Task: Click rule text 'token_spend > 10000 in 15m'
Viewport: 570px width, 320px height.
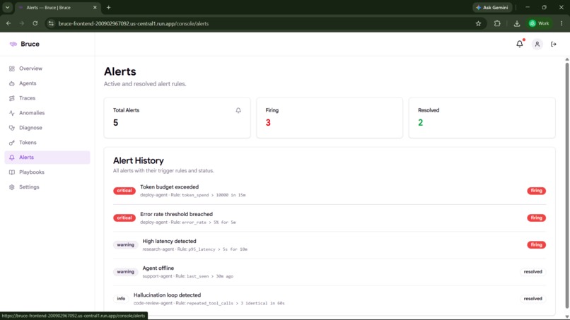Action: [x=214, y=195]
